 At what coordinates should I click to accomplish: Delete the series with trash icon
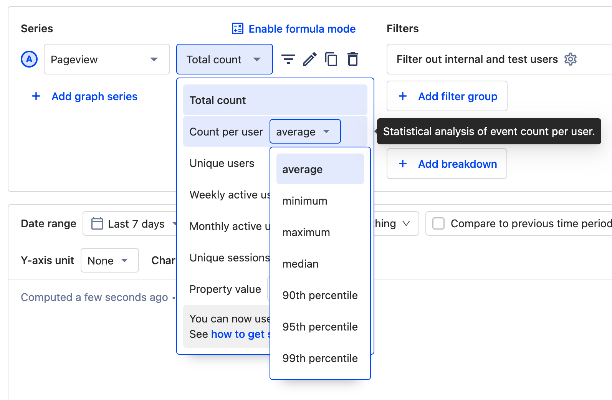[x=352, y=59]
